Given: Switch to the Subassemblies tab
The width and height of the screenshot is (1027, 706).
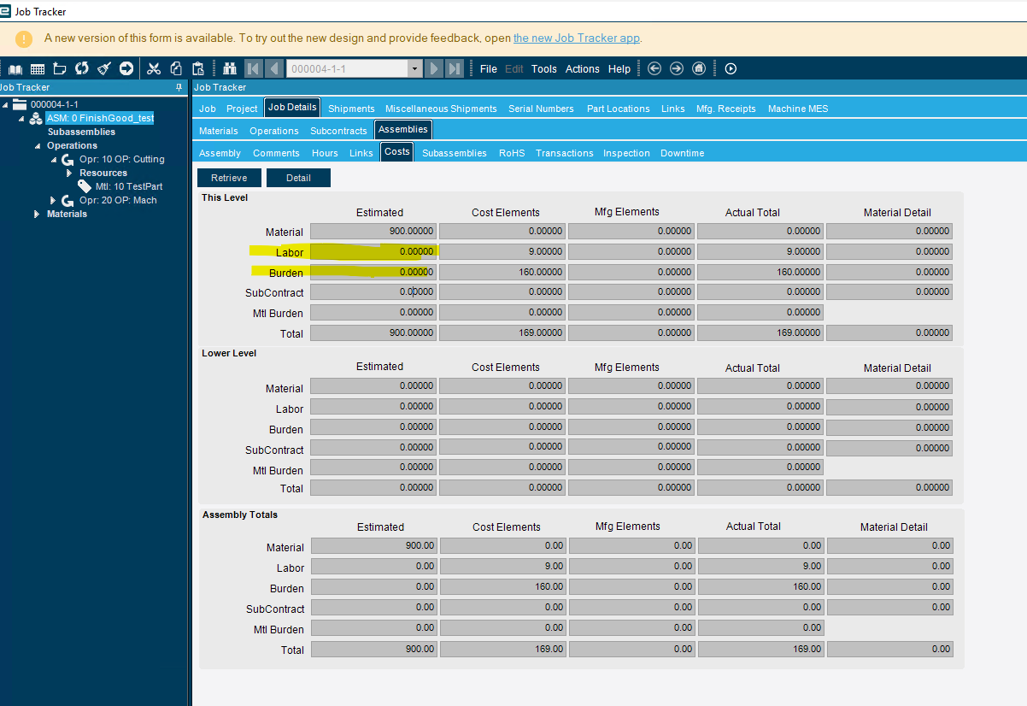Looking at the screenshot, I should click(455, 153).
